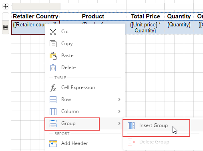Image resolution: width=203 pixels, height=151 pixels.
Task: Click the Delete Group icon
Action: [131, 142]
